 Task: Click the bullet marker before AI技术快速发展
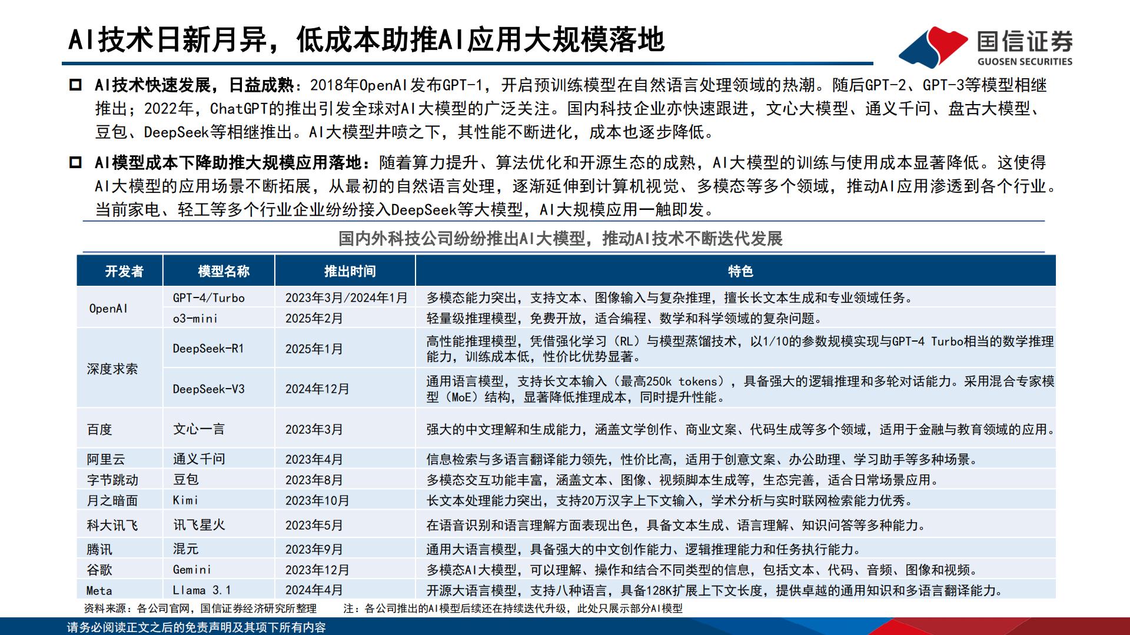[75, 85]
